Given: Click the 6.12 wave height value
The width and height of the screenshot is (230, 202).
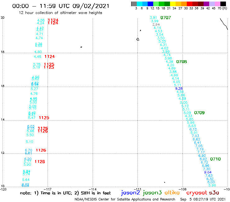Looking at the screenshot, I should pyautogui.click(x=193, y=129).
